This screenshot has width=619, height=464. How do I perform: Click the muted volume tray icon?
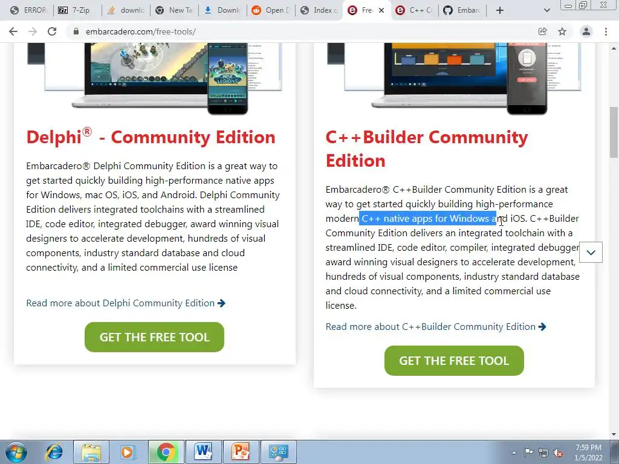click(558, 453)
